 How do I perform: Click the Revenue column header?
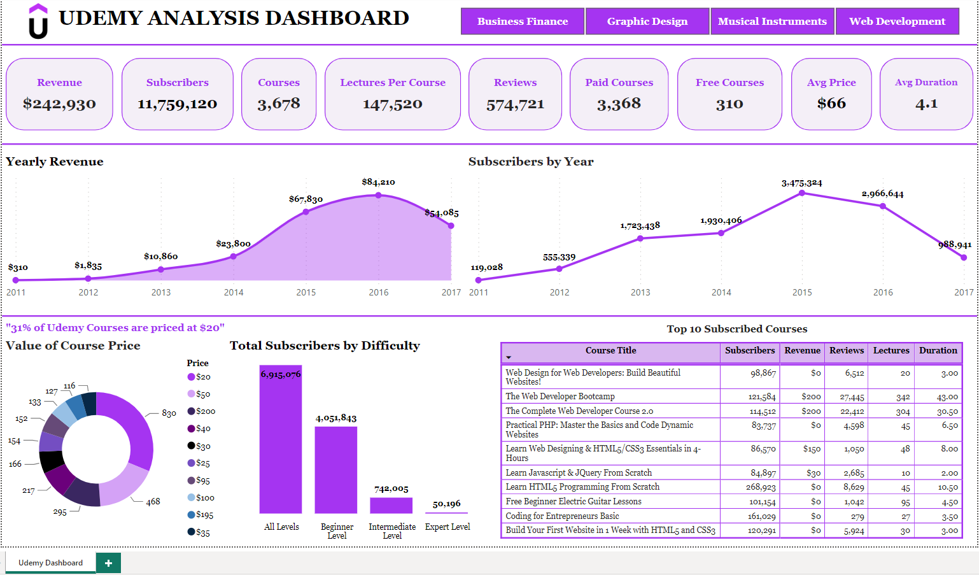click(x=802, y=351)
